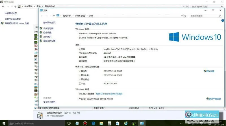
Task: Select the active control panel taskbar icon
Action: coord(142,123)
